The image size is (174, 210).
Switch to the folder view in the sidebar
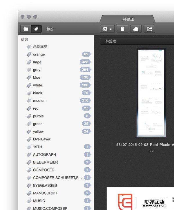tap(26, 29)
